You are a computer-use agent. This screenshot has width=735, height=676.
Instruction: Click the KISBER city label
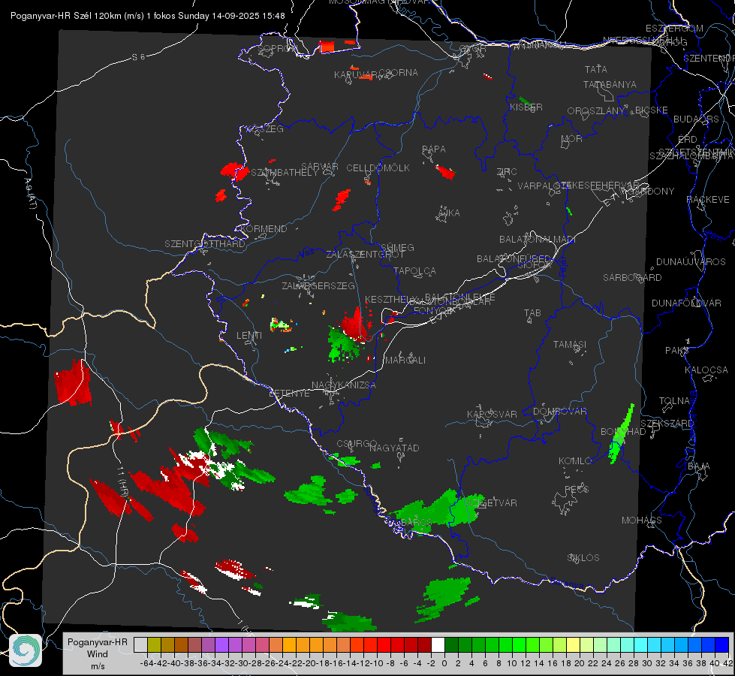[x=526, y=107]
